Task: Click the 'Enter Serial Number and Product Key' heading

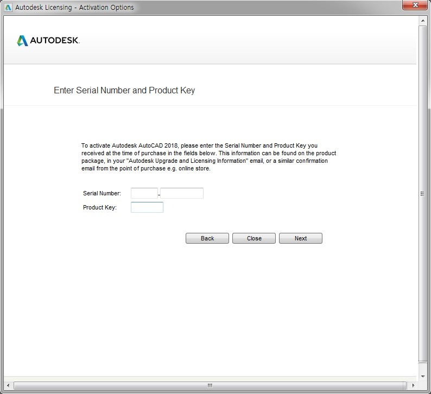Action: [124, 90]
